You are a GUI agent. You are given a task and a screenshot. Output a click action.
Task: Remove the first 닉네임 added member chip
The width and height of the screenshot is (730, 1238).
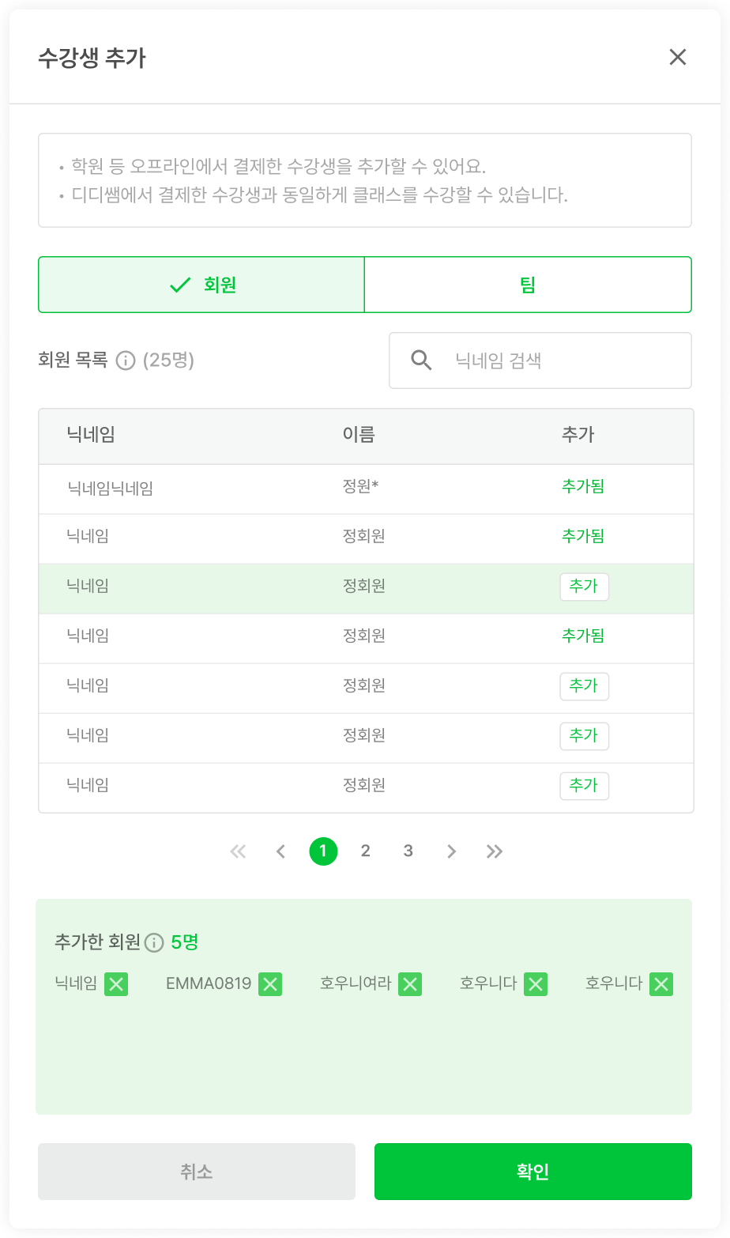point(116,984)
